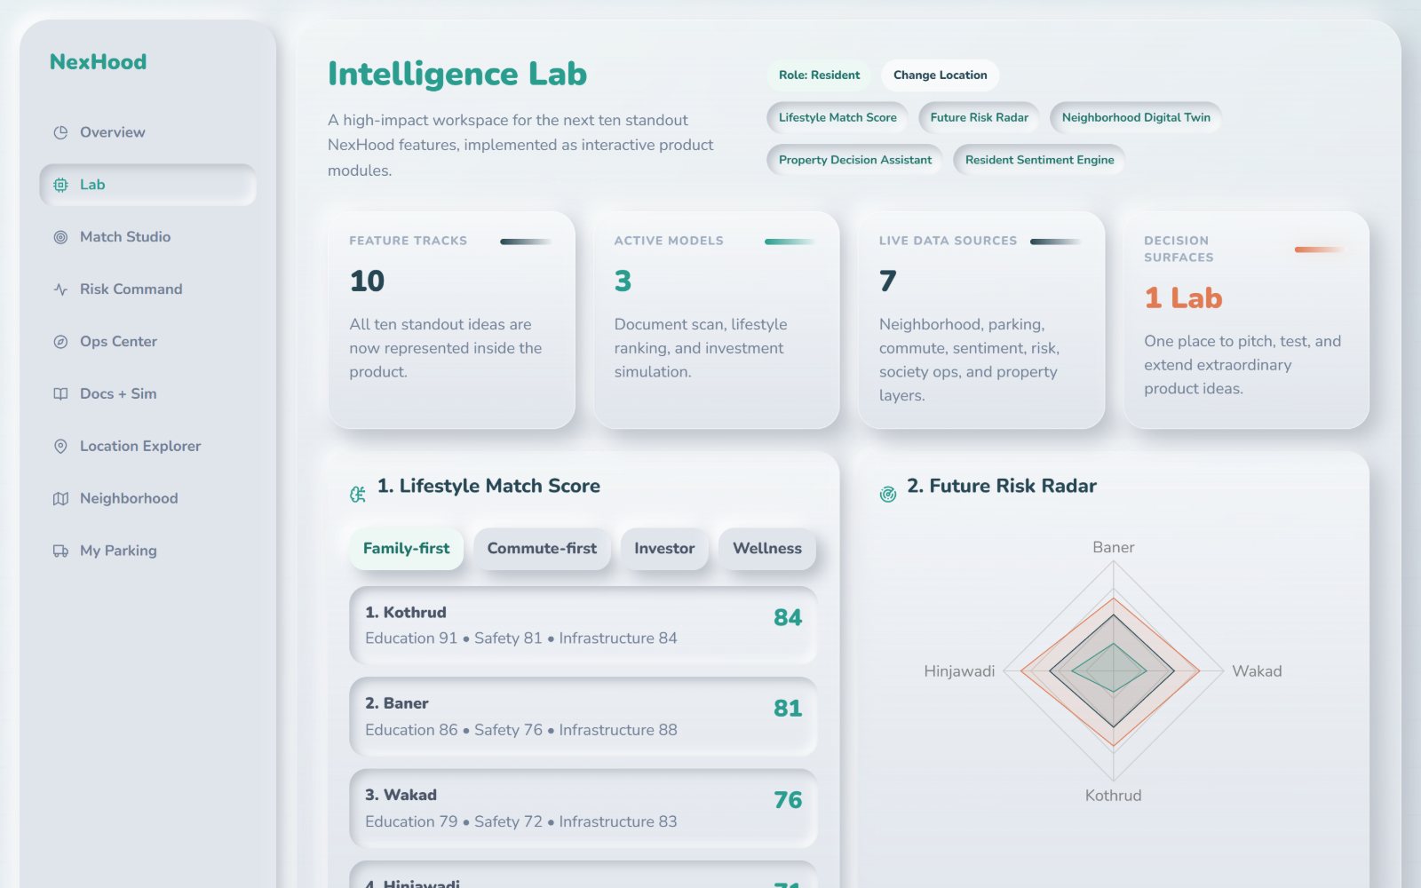Select the Baner result row

point(583,717)
